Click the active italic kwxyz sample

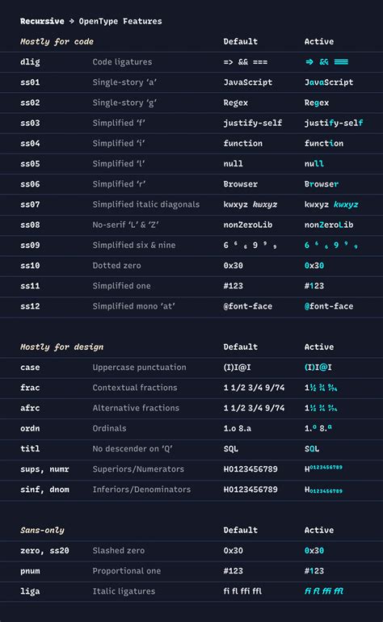(x=346, y=204)
